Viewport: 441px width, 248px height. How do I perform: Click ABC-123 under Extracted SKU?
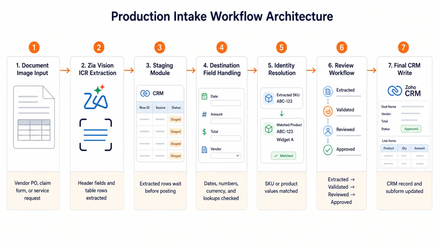(284, 101)
